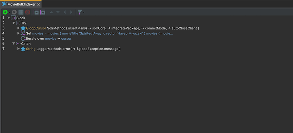Click the collapse all steps icon

click(36, 12)
